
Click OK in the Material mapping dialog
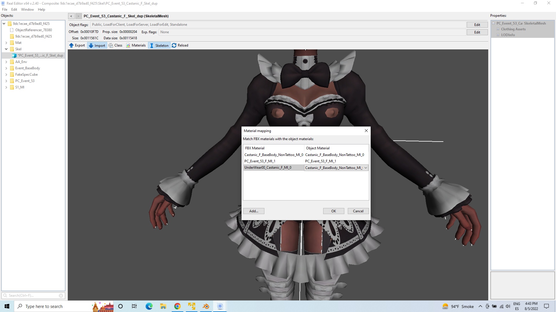click(x=334, y=211)
